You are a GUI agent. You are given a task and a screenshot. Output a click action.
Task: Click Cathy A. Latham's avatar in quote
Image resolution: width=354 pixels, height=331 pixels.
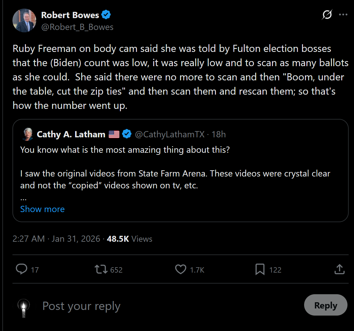coord(27,134)
